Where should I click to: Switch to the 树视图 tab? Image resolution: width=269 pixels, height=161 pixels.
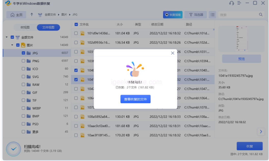coord(25,28)
